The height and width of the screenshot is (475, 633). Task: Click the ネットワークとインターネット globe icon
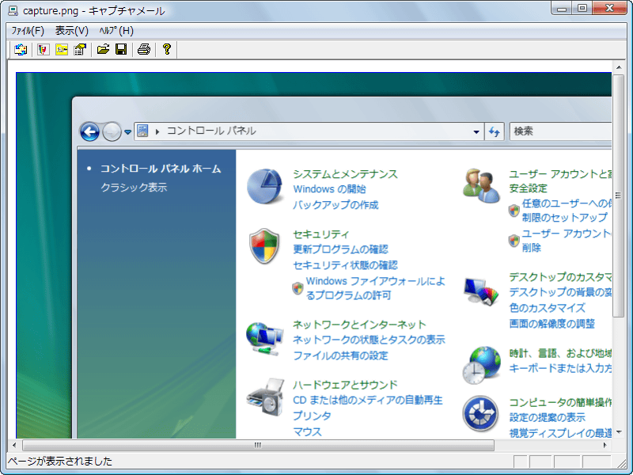pyautogui.click(x=264, y=339)
